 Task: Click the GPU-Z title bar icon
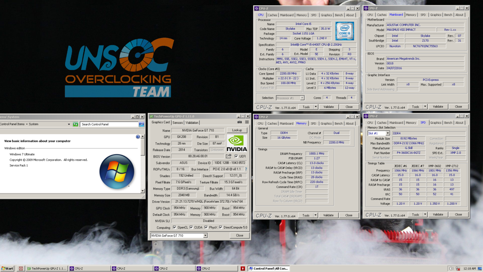pos(152,116)
